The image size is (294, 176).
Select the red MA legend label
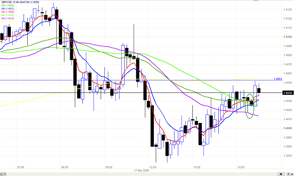point(8,12)
